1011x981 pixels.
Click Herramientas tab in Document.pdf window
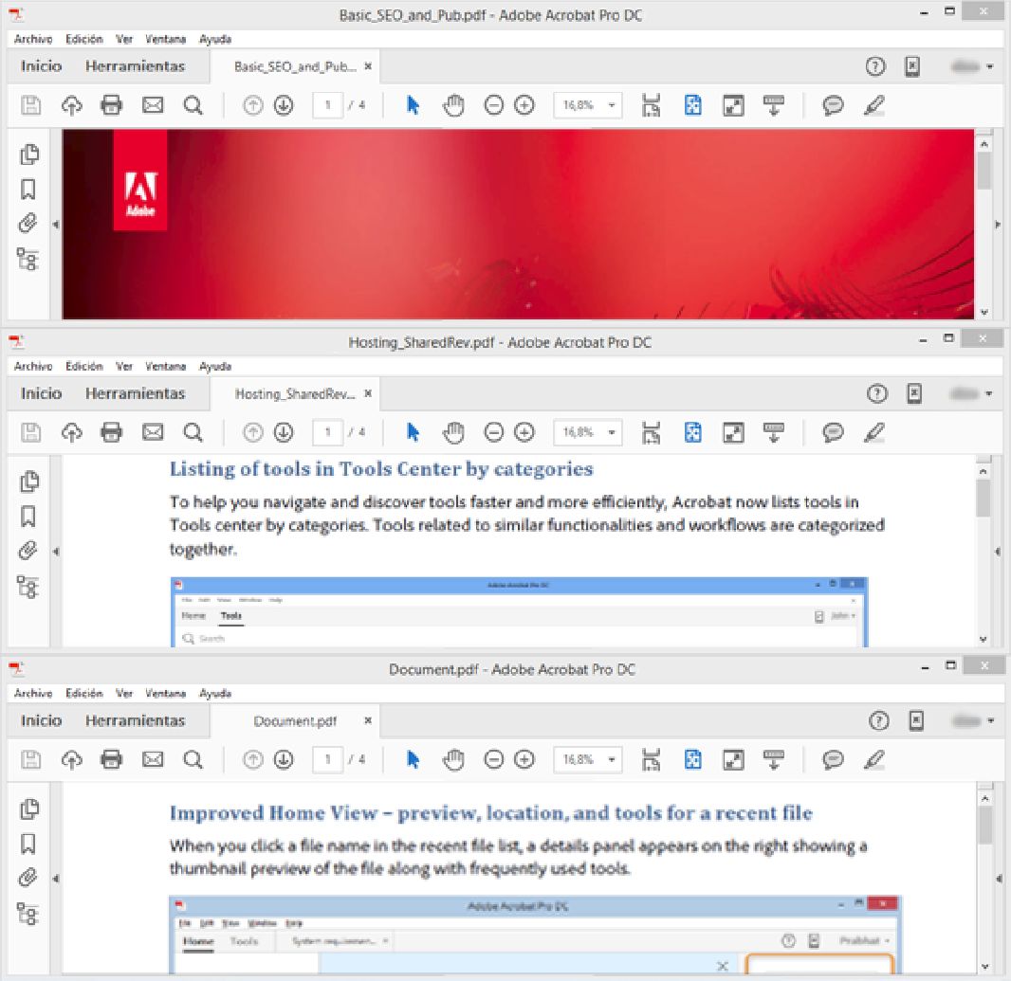tap(135, 720)
